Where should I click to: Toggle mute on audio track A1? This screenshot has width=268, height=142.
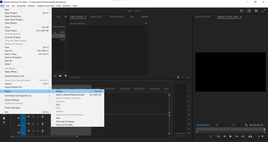point(33,117)
